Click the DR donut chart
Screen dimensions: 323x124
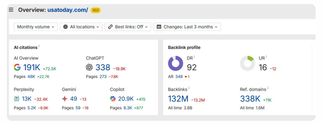coord(175,63)
